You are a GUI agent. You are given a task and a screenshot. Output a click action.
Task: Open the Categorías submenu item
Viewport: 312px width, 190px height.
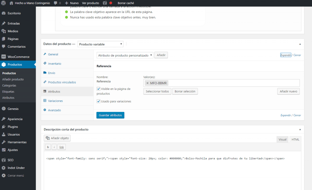(9, 85)
